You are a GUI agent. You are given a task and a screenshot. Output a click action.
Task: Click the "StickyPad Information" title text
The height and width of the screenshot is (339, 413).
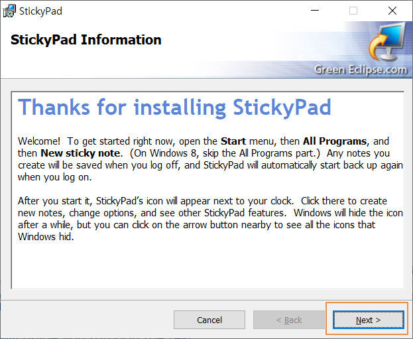pyautogui.click(x=86, y=40)
